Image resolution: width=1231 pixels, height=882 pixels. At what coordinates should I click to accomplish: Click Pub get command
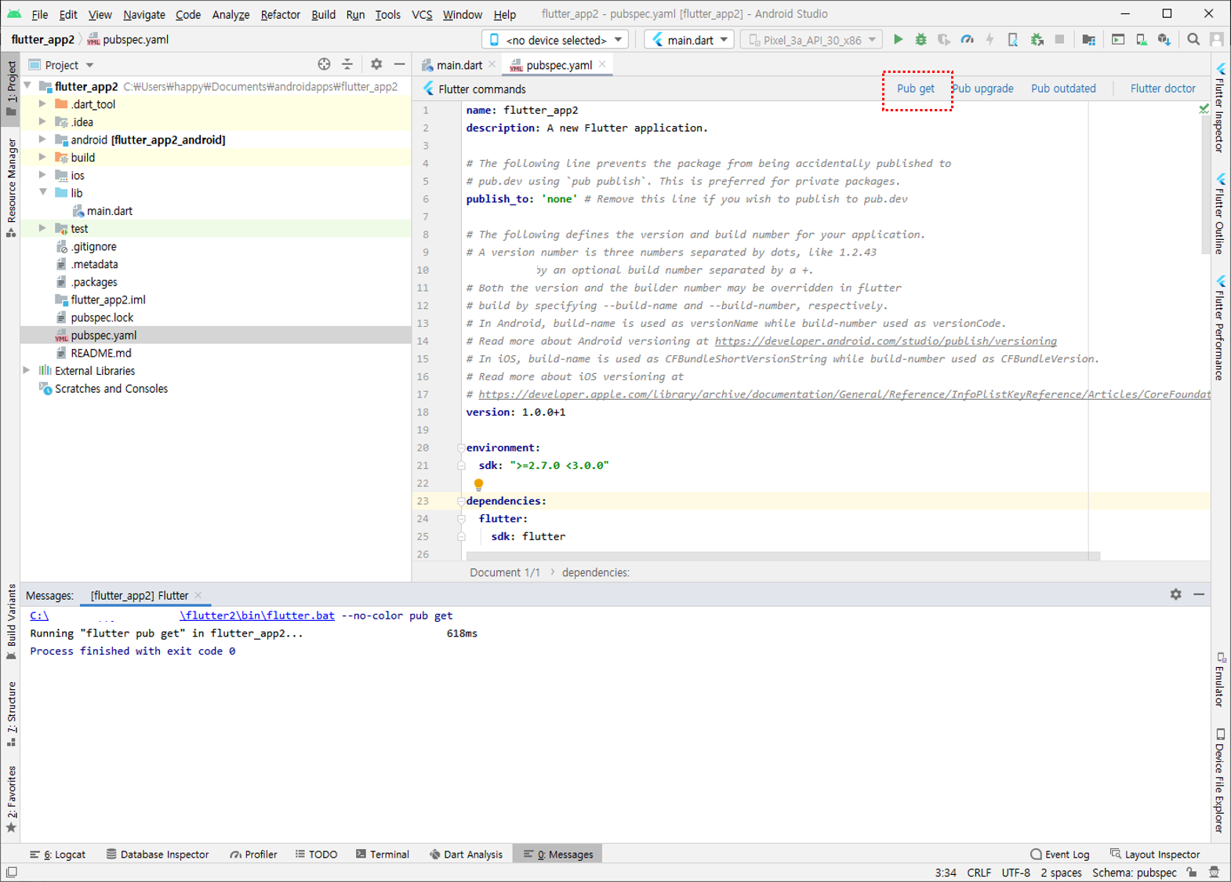[915, 89]
